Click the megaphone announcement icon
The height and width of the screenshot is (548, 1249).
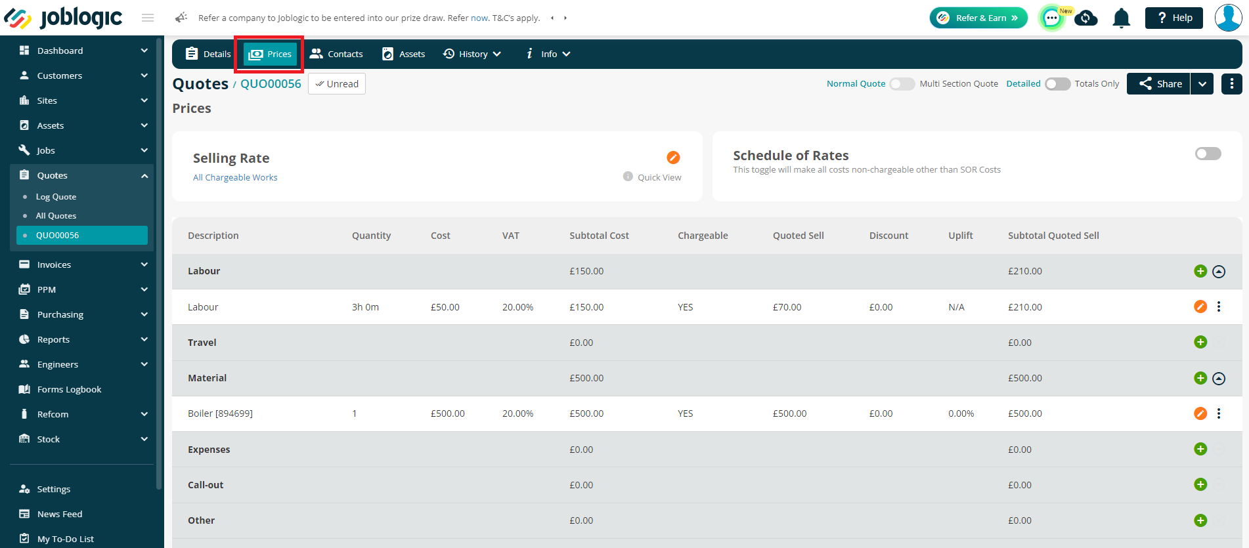click(x=181, y=18)
